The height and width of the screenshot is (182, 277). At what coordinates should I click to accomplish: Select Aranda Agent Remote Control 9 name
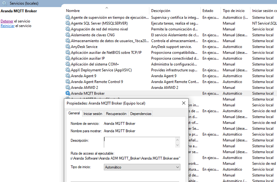point(97,82)
